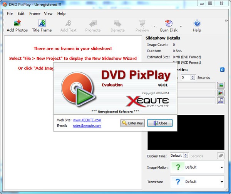
Task: Click the 'Image Count:' label
Action: (157, 45)
